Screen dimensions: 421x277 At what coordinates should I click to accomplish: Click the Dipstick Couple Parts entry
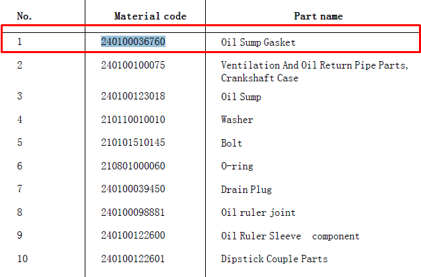[x=274, y=259]
